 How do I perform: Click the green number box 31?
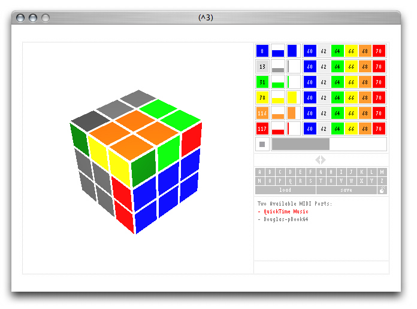tap(262, 82)
